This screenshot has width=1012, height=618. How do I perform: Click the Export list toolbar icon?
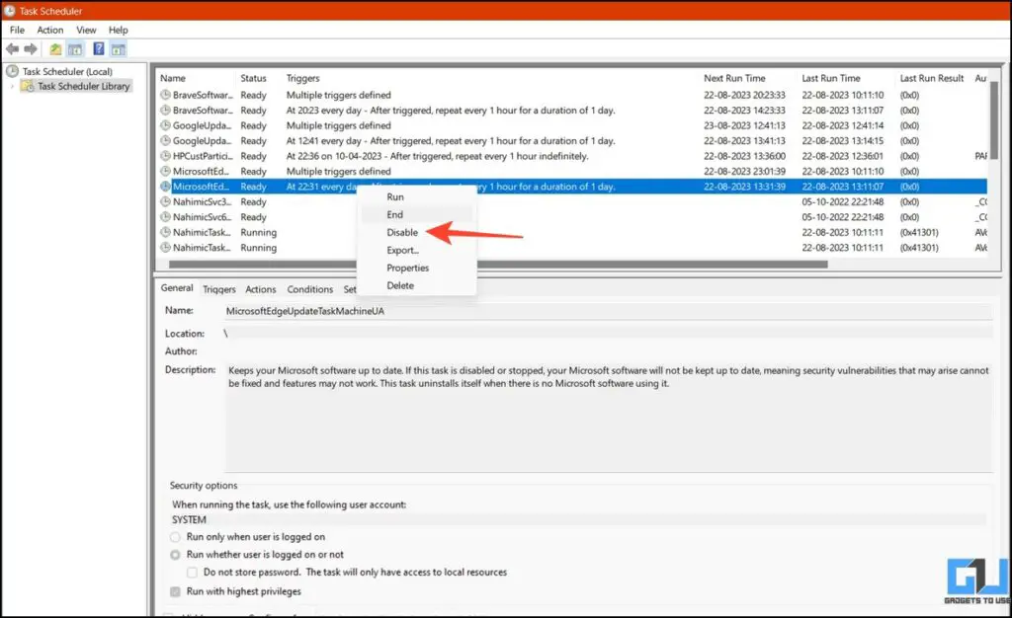[55, 48]
